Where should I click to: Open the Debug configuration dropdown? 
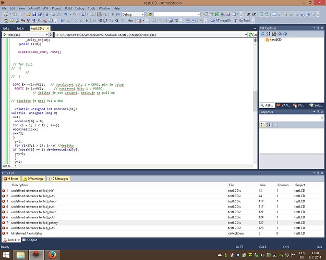[x=142, y=15]
